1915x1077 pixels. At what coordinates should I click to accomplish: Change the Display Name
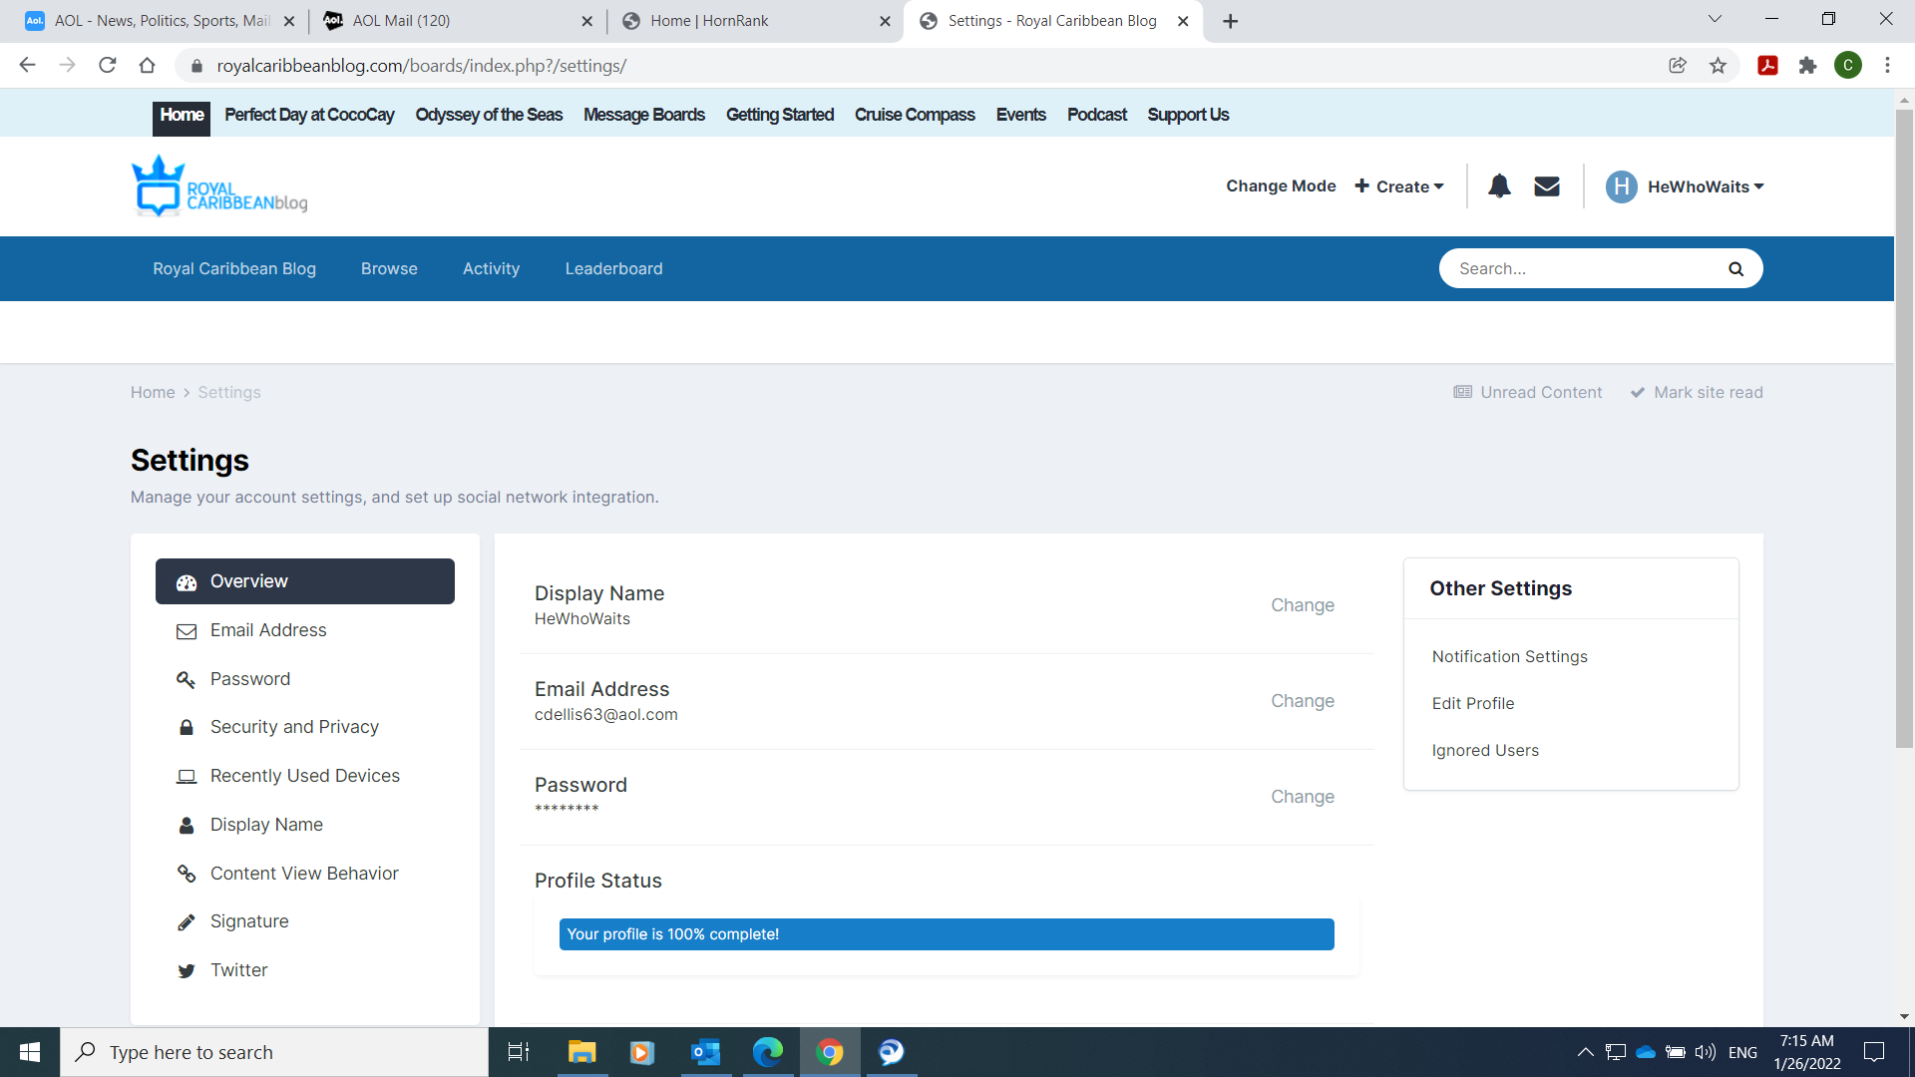pyautogui.click(x=1303, y=605)
